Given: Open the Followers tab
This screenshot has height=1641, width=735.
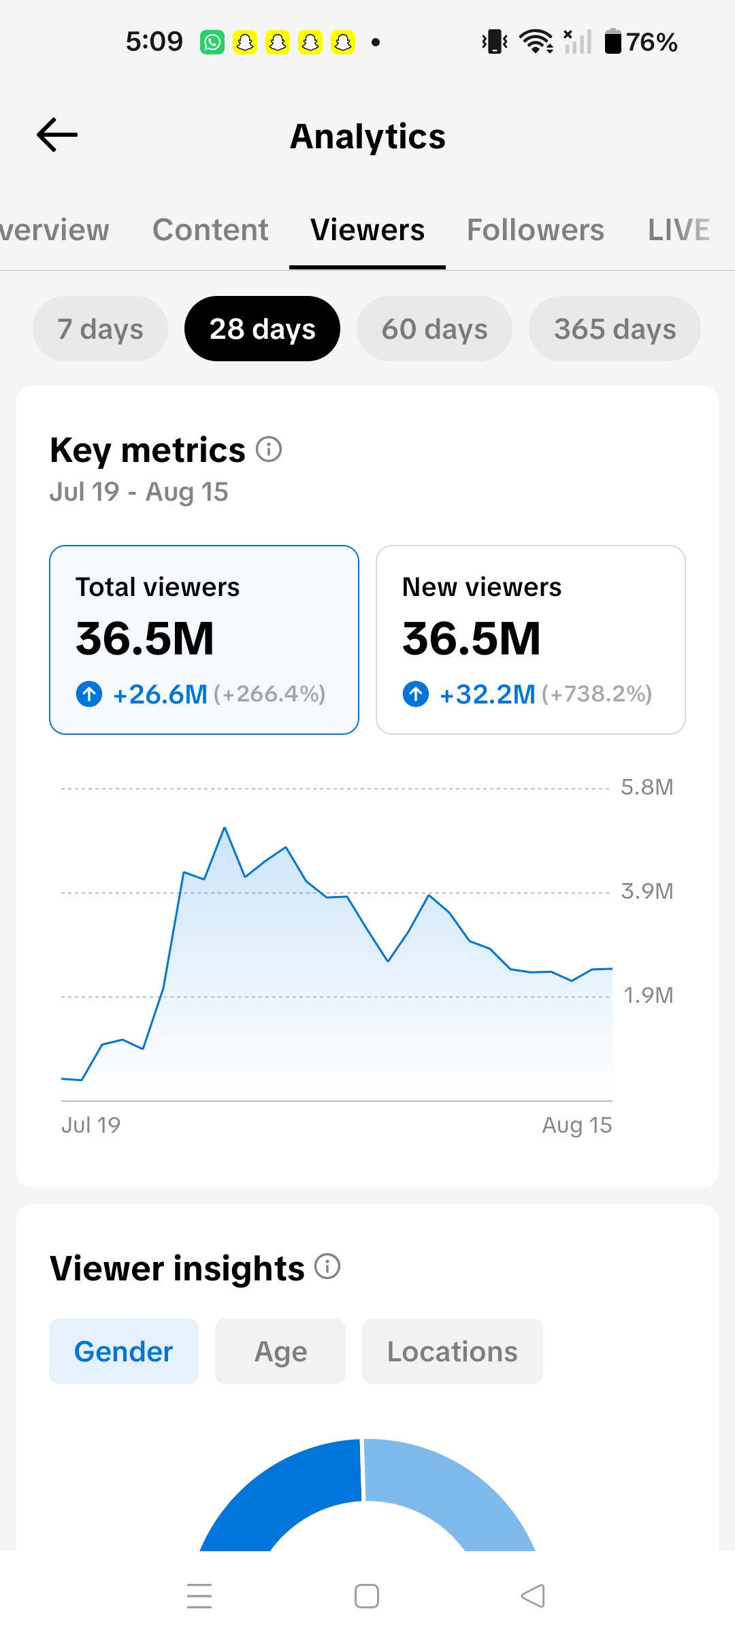Looking at the screenshot, I should click(536, 230).
